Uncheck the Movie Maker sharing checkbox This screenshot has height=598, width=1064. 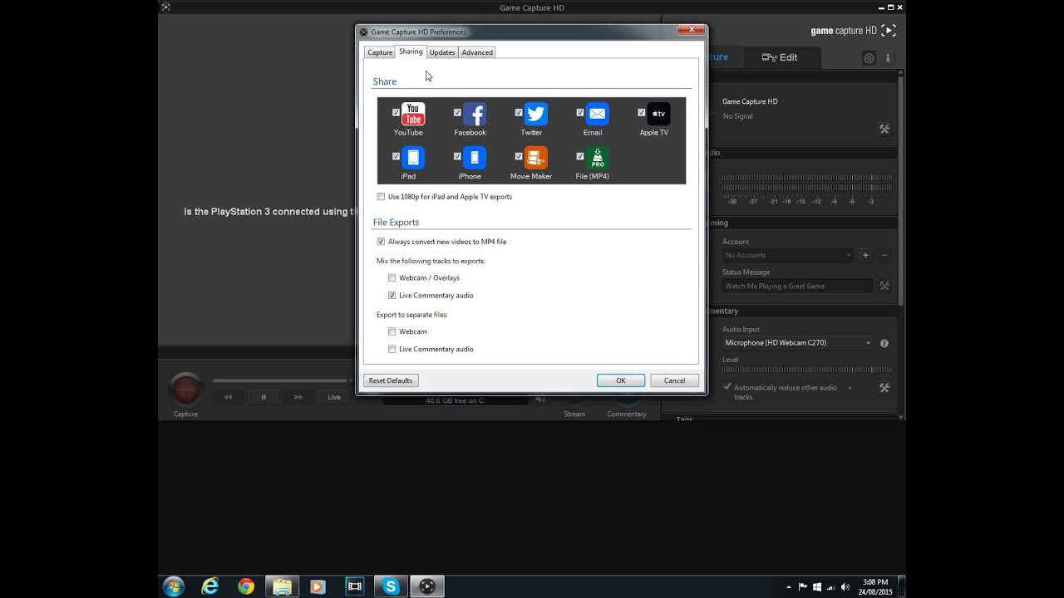(519, 155)
